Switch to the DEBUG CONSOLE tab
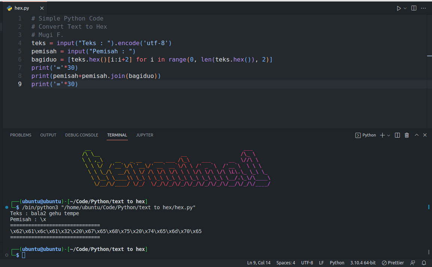The image size is (432, 267). [x=82, y=135]
